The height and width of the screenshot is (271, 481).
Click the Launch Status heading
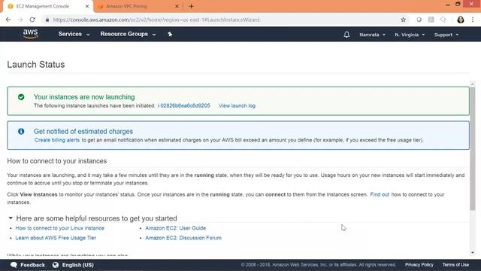pyautogui.click(x=36, y=65)
